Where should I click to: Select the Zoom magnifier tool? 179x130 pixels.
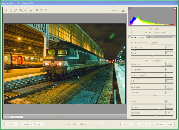point(6,10)
